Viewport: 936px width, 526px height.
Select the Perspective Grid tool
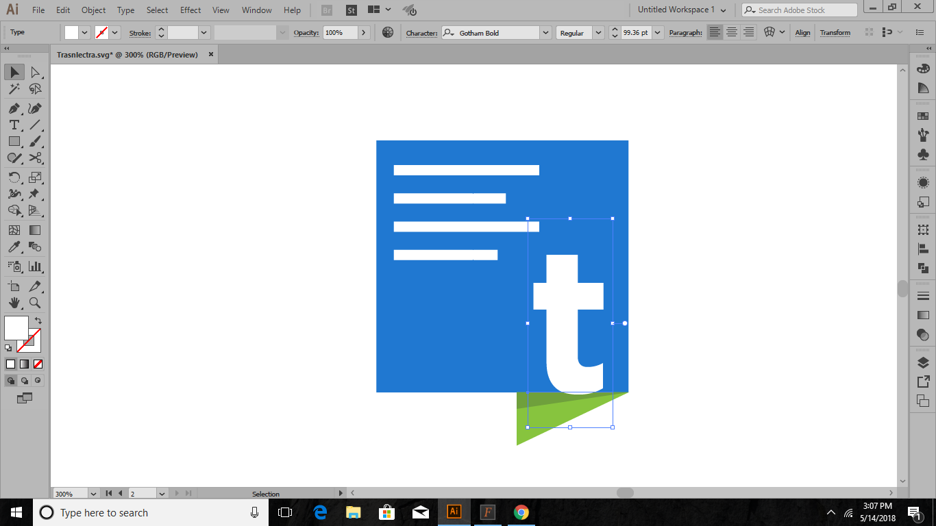[35, 210]
